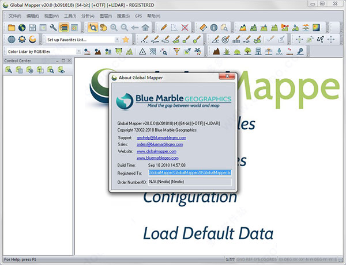Click the 3D globe view icon
Viewport: 346px width, 265px height.
pyautogui.click(x=12, y=40)
